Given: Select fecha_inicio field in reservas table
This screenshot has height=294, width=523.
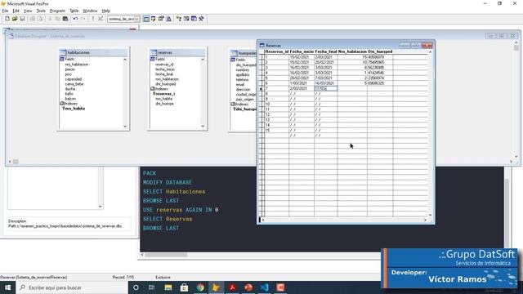Looking at the screenshot, I should 165,69.
